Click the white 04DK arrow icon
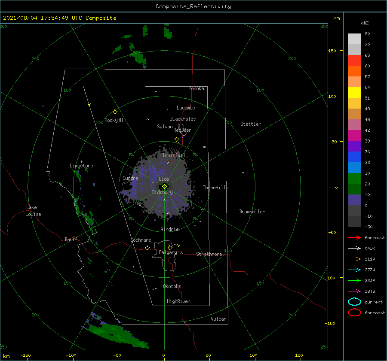 pyautogui.click(x=354, y=249)
